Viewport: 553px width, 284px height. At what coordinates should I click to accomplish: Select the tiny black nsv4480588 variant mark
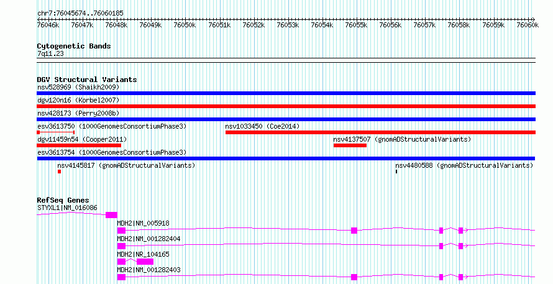click(x=396, y=172)
